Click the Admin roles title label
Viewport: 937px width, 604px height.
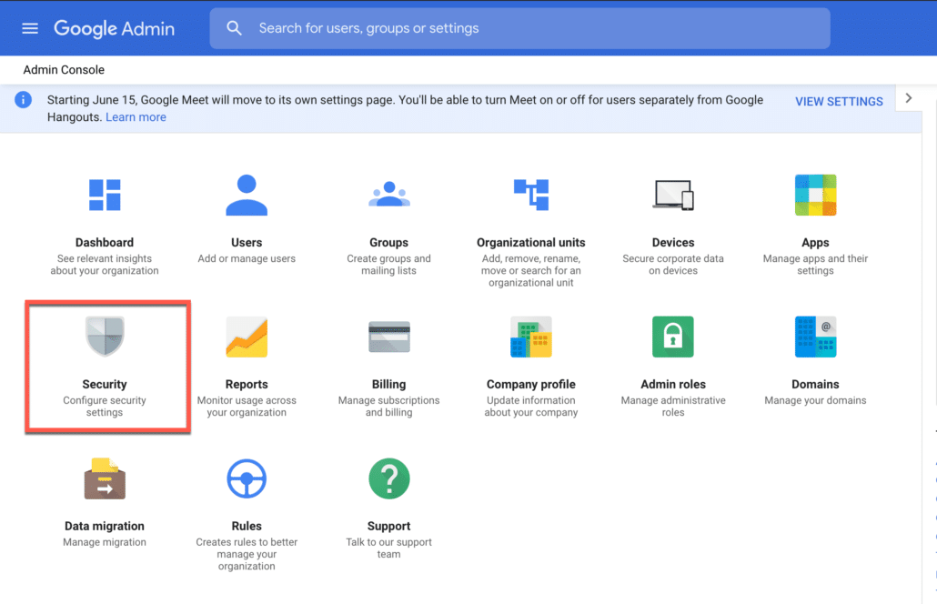tap(673, 384)
